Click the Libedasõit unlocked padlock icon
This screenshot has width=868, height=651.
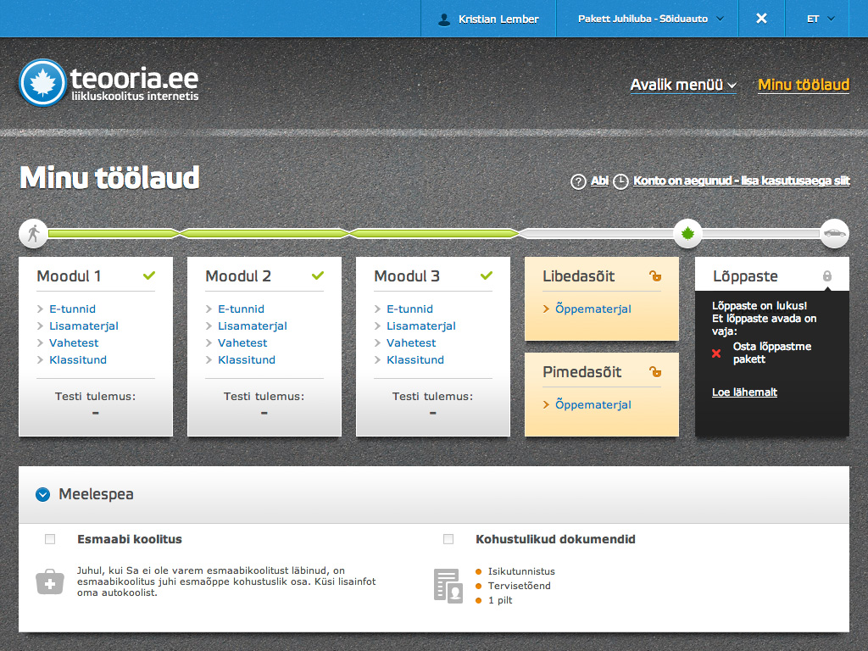coord(654,276)
